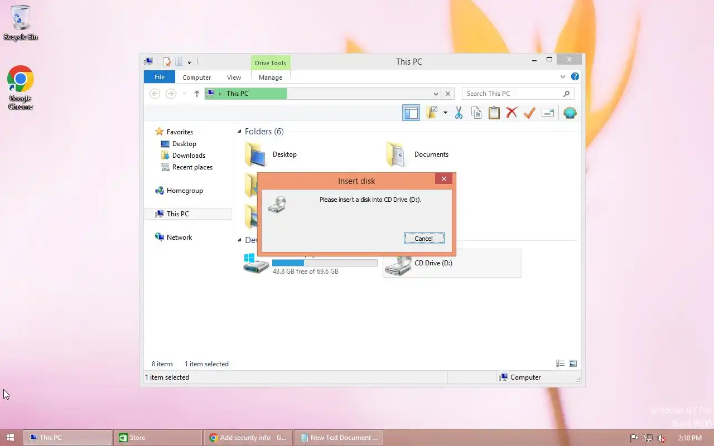Select This PC in navigation pane

(x=188, y=214)
